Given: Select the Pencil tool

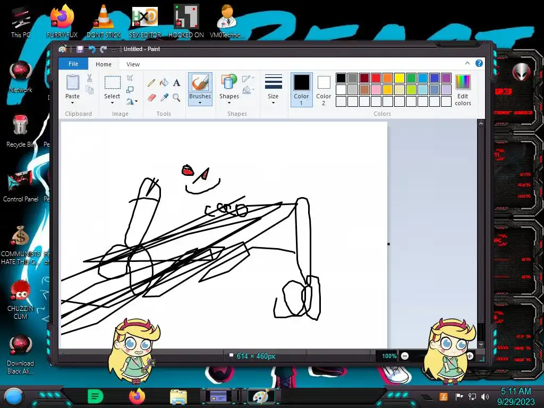Looking at the screenshot, I should point(151,82).
